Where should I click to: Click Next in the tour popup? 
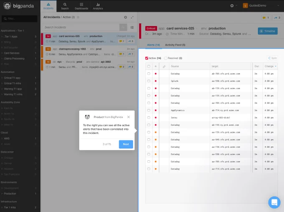click(126, 144)
